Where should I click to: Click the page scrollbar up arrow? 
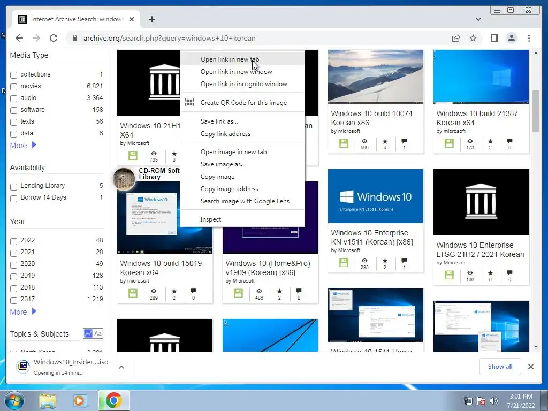[x=536, y=53]
